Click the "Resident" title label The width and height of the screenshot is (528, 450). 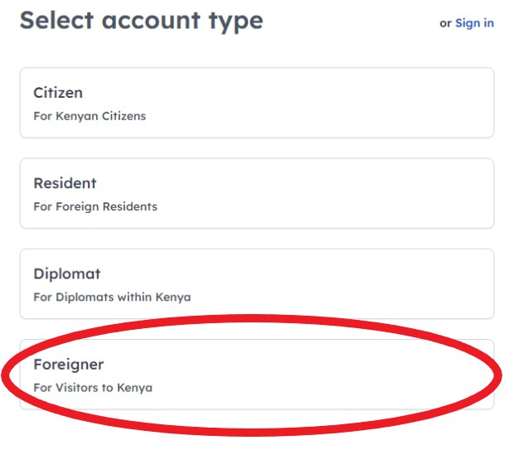[x=65, y=183]
